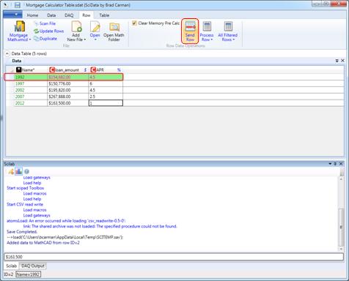This screenshot has width=349, height=281.
Task: Expand the All Filtered Rows dropdown arrow
Action: coord(234,40)
